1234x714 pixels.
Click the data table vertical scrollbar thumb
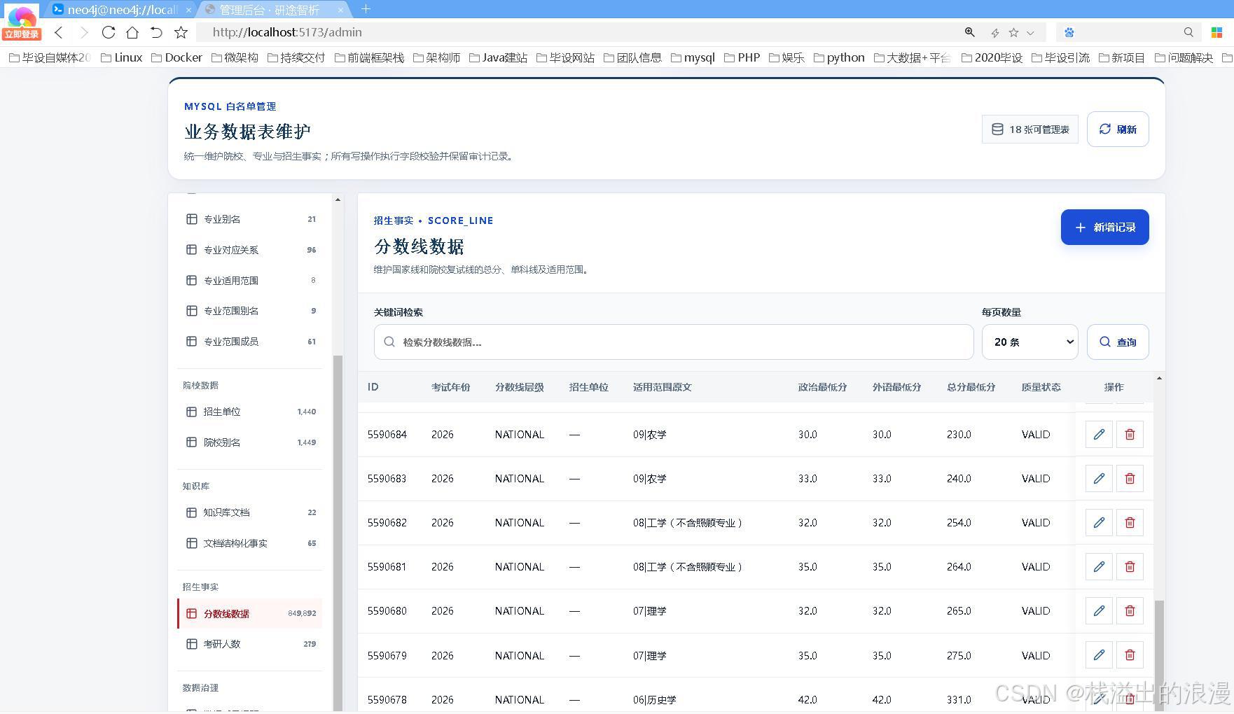(1159, 654)
